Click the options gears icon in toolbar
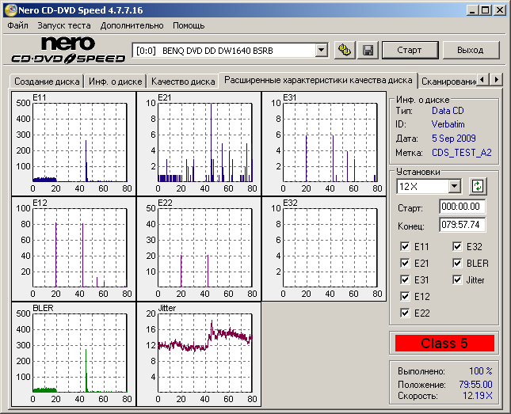511x414 pixels. [345, 50]
